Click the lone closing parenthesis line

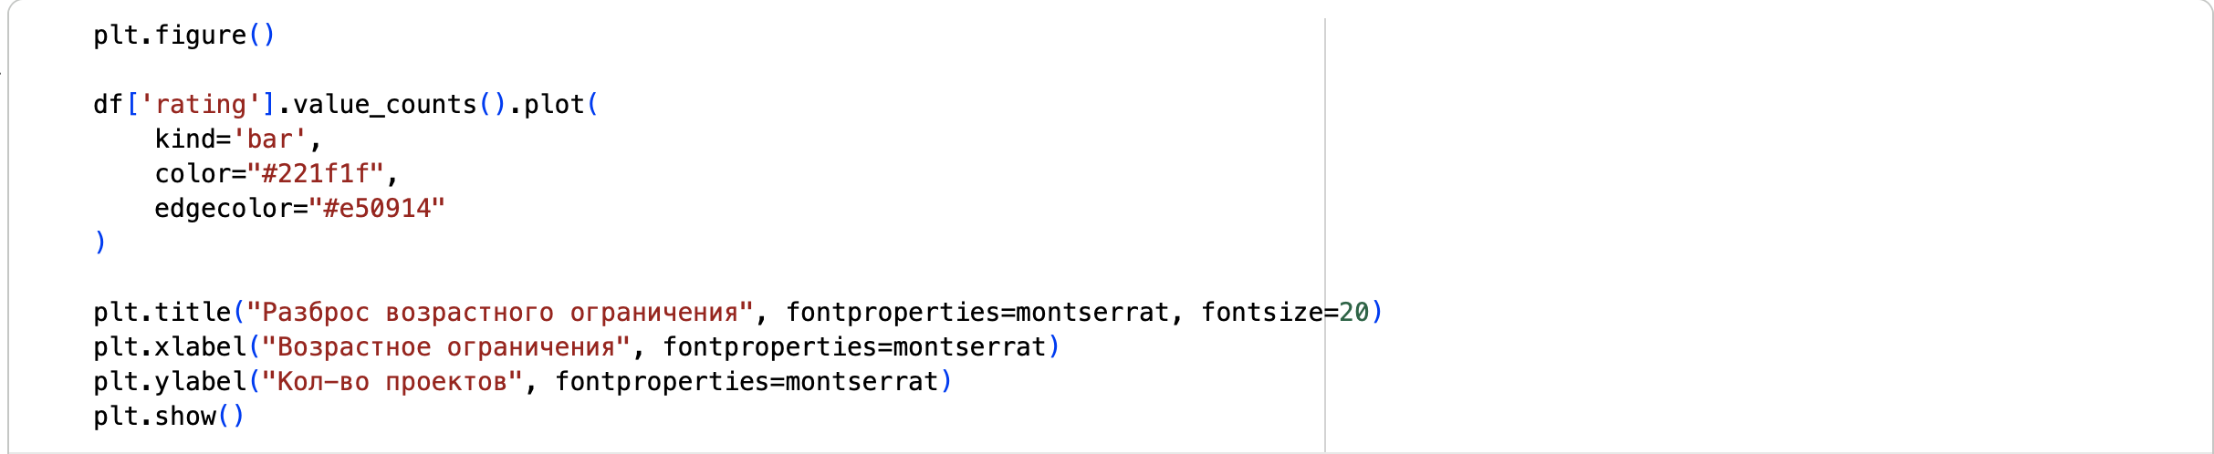coord(100,242)
